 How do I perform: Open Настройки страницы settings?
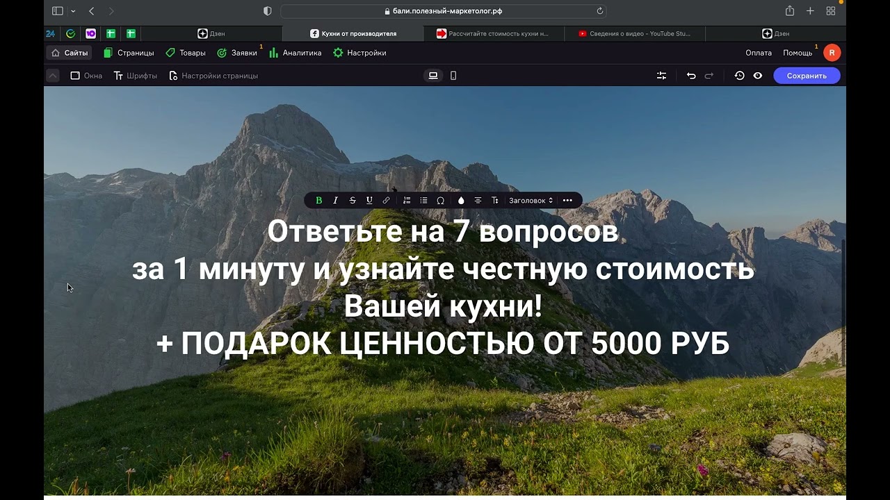click(213, 76)
